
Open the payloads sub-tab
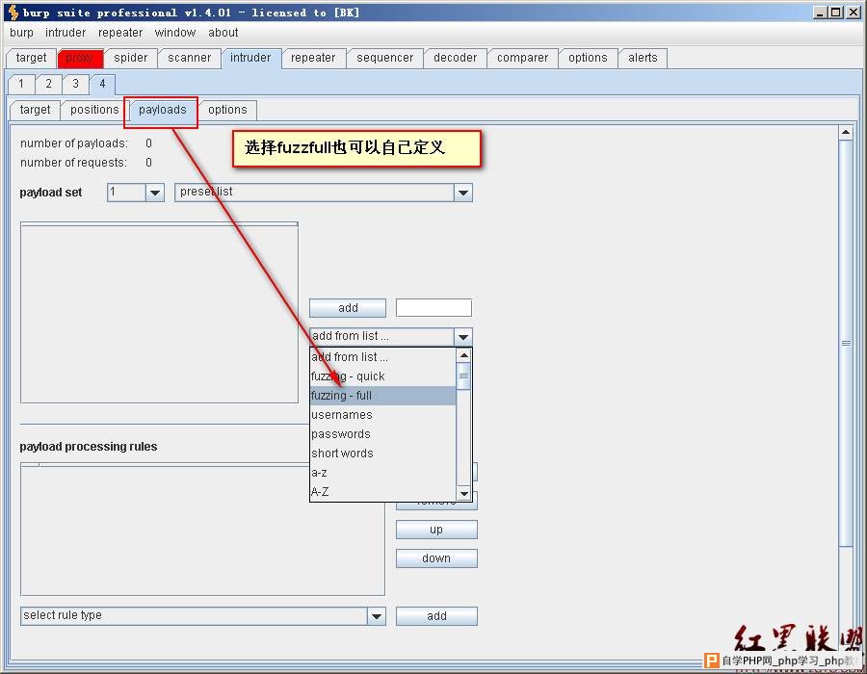coord(163,110)
